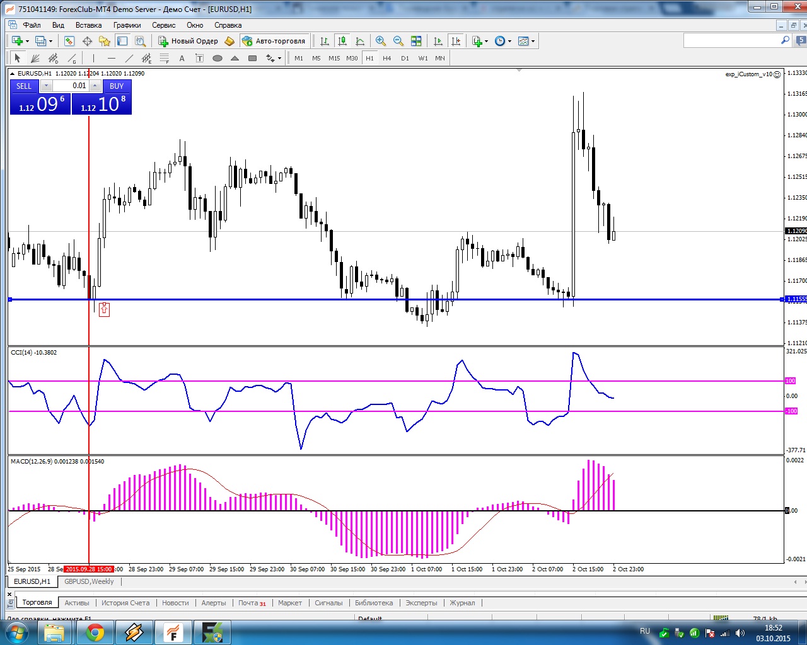Switch timeframe to H4

coord(387,58)
